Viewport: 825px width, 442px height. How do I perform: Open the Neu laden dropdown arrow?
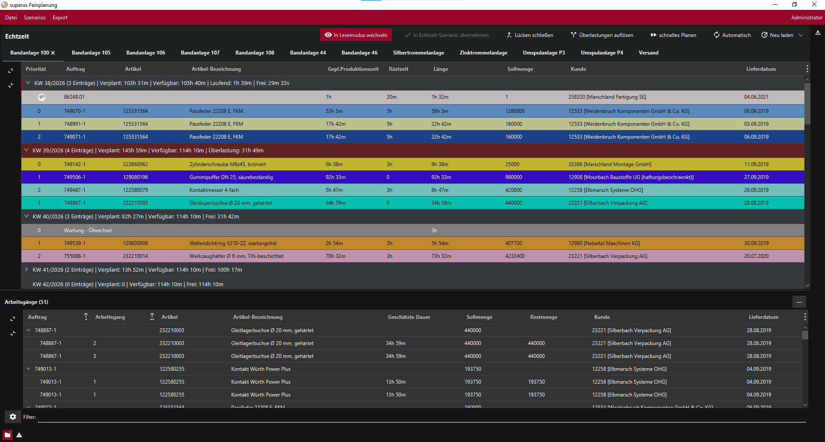pos(801,35)
